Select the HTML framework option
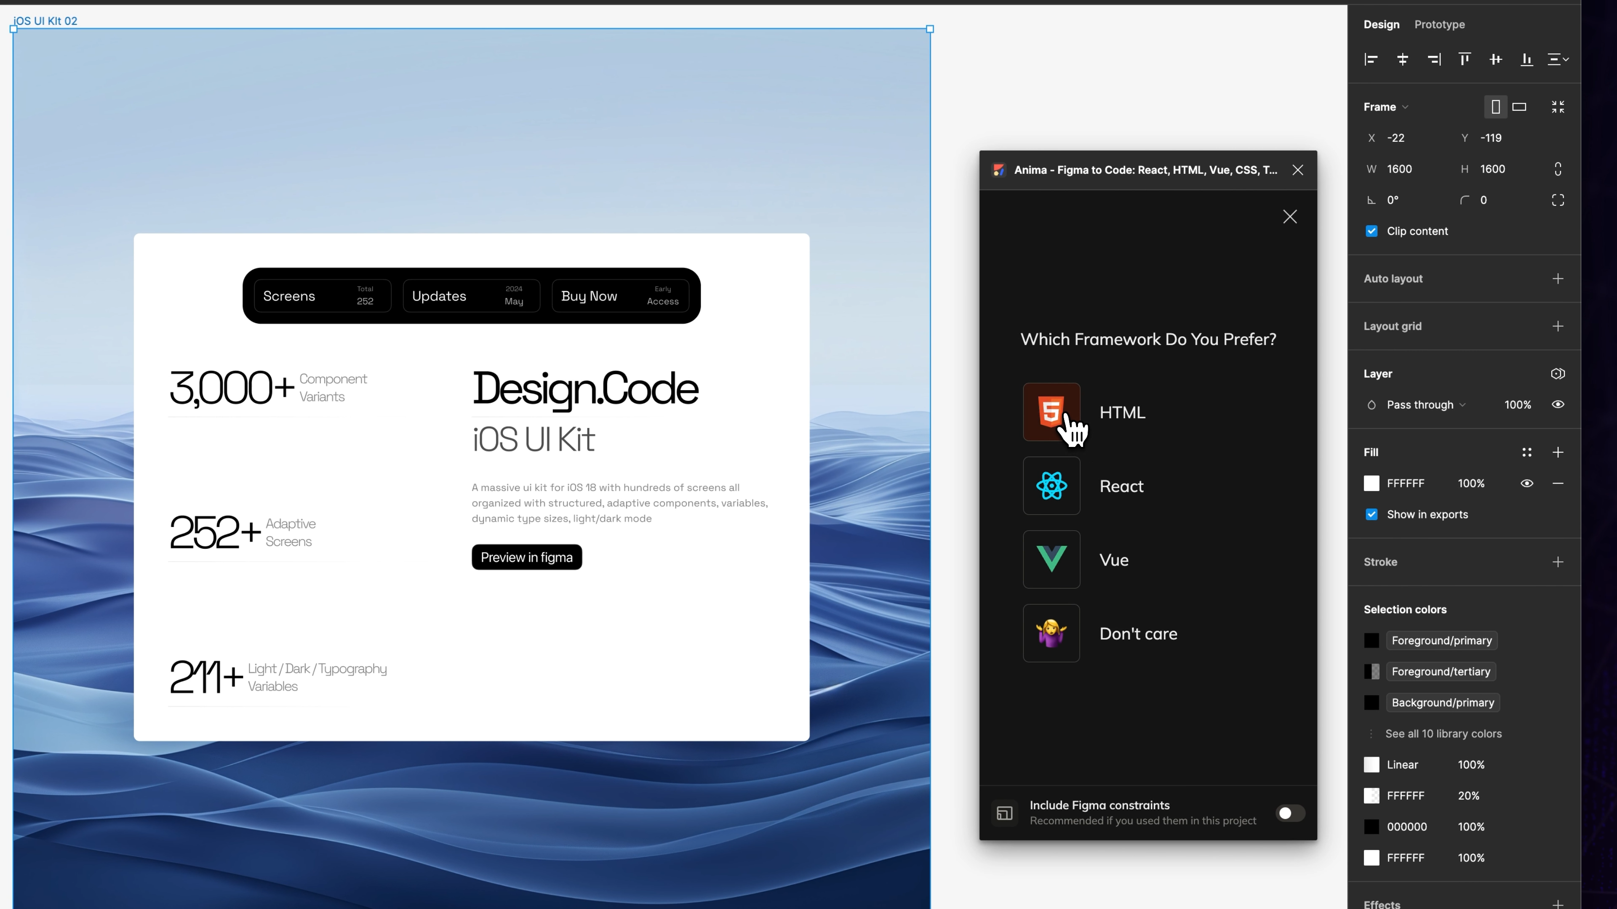1617x909 pixels. (x=1123, y=412)
